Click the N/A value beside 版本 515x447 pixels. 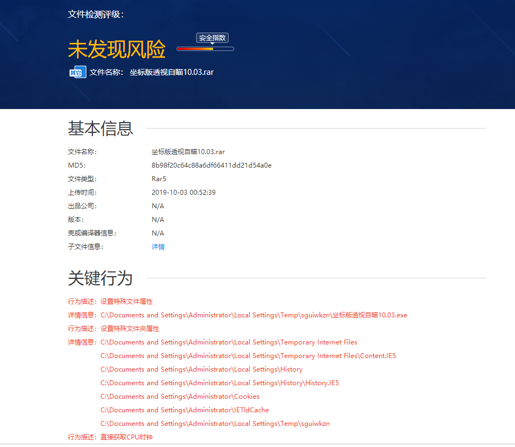pos(158,219)
